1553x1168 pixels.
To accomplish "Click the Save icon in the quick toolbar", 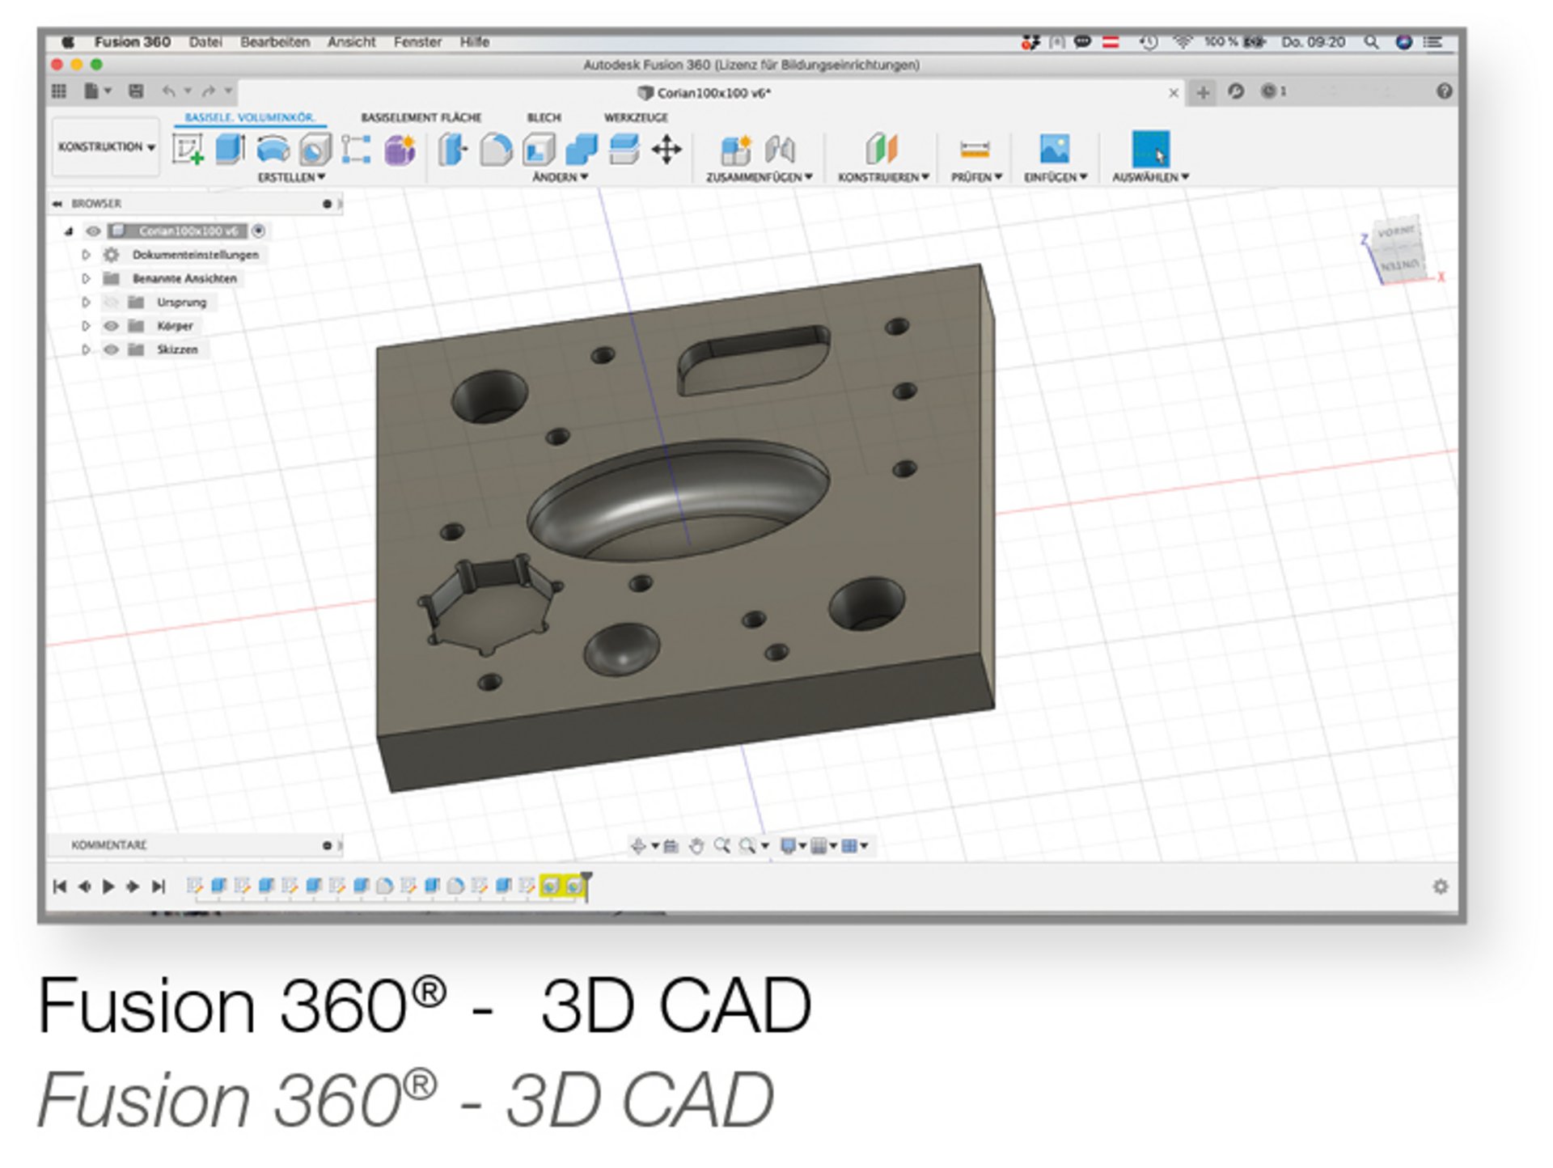I will tap(136, 91).
